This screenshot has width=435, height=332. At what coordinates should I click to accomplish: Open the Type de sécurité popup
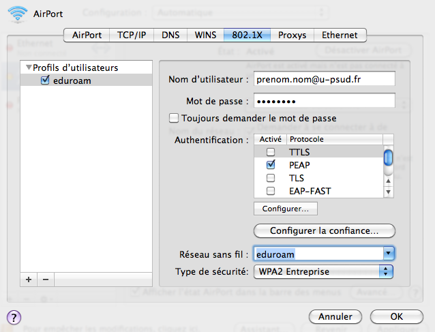coord(323,271)
